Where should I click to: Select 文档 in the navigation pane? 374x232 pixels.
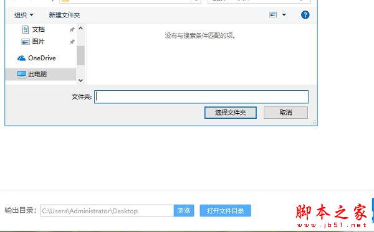click(x=38, y=29)
